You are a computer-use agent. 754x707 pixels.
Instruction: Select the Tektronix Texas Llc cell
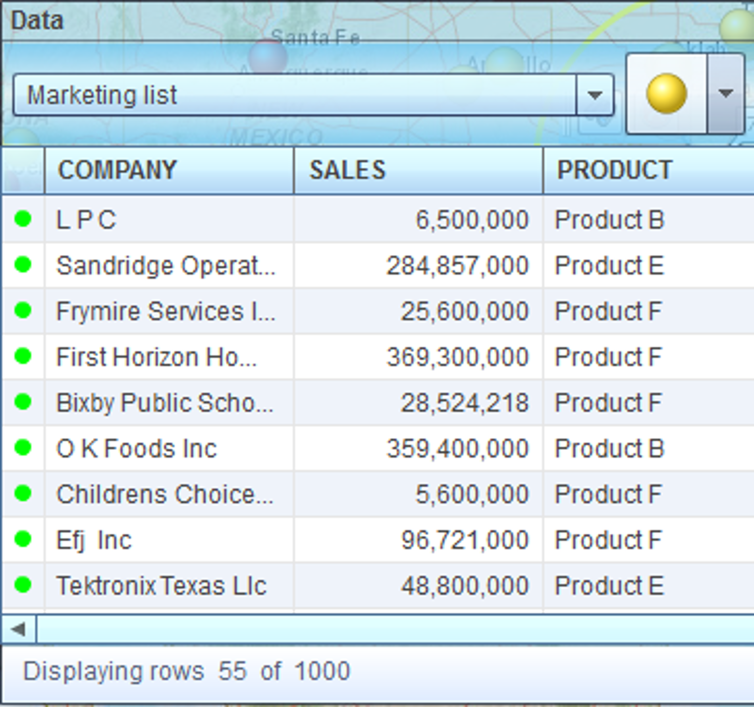pyautogui.click(x=169, y=585)
